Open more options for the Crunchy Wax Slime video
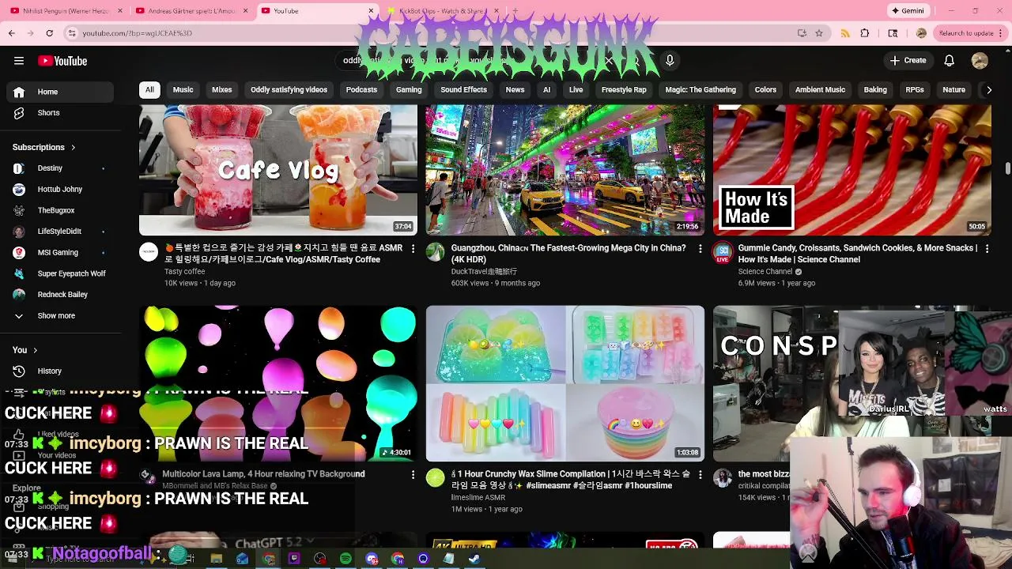 700,474
